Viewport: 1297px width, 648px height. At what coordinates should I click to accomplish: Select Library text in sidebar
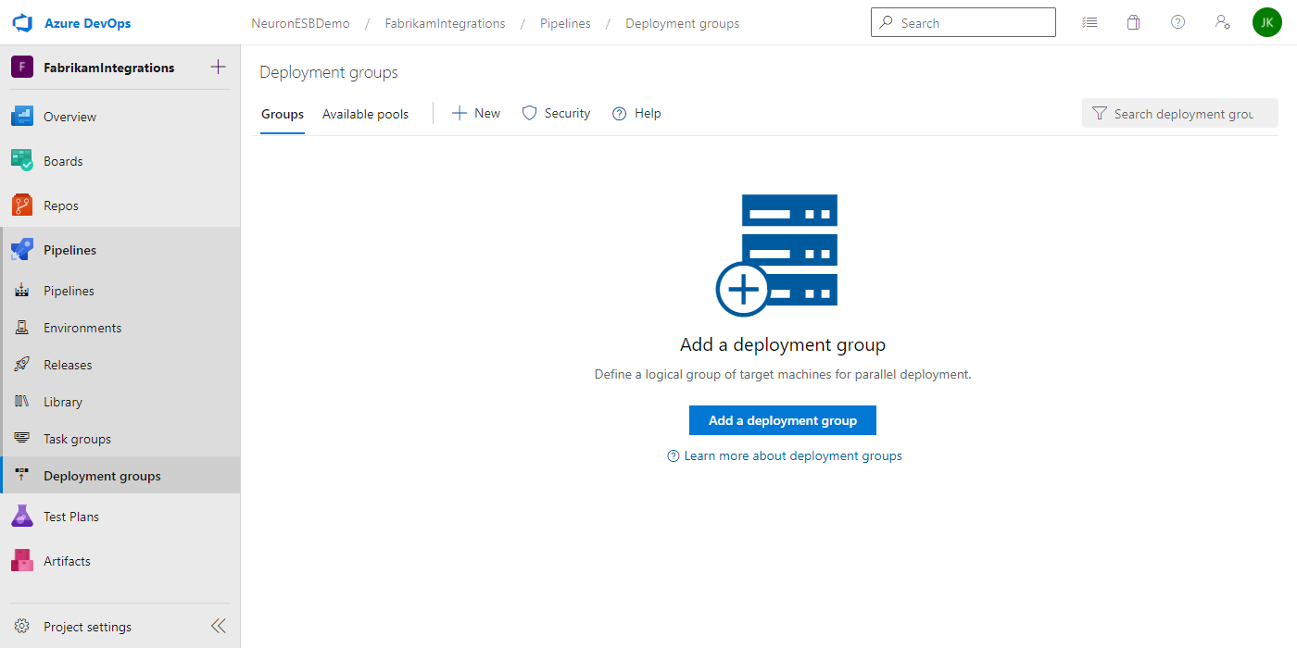coord(63,402)
